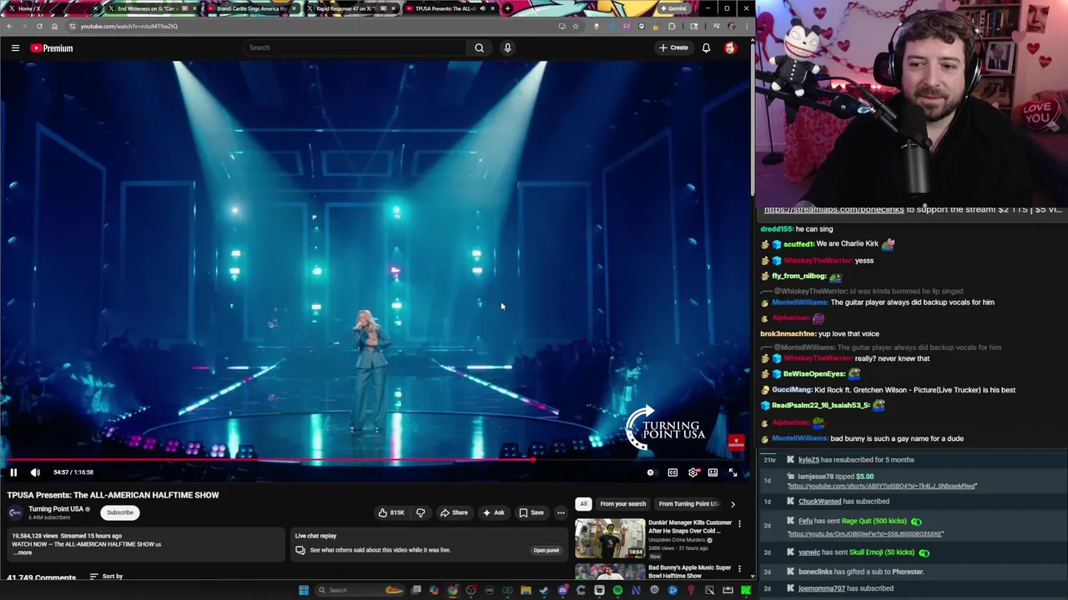Seek on the red video progress bar
Screen dimensions: 1068x600
click(375, 459)
